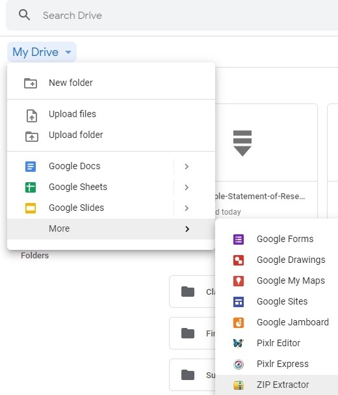Click the Upload folder icon

point(32,136)
